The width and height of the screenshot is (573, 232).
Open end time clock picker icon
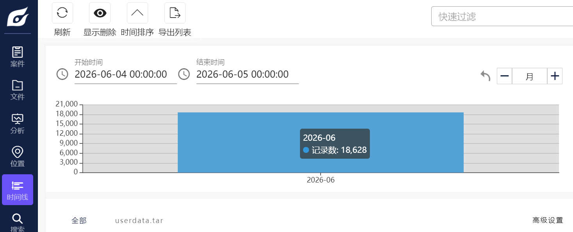click(x=184, y=74)
